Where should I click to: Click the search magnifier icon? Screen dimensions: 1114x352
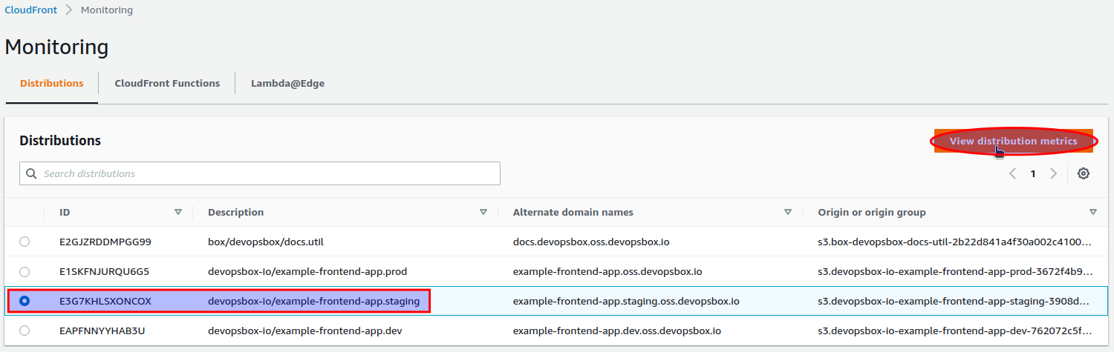(31, 173)
